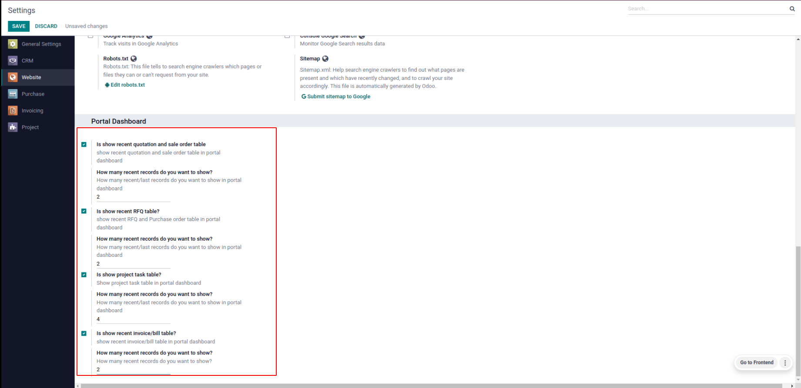Screen dimensions: 801x388
Task: Click the Robots.txt setting label
Action: [x=116, y=59]
